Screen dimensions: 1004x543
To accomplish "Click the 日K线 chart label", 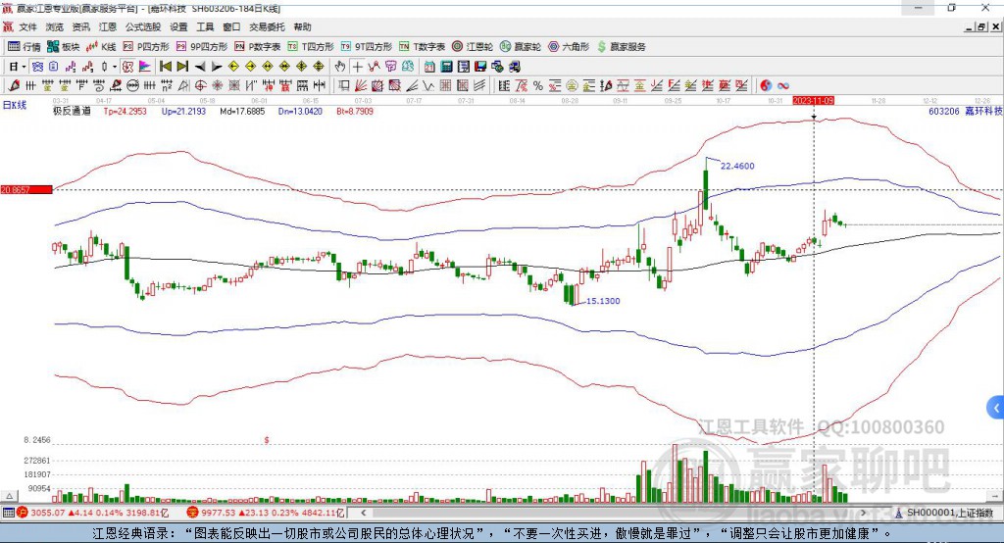I will [15, 105].
